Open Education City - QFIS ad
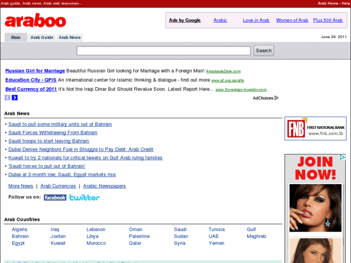The image size is (351, 263). [31, 80]
